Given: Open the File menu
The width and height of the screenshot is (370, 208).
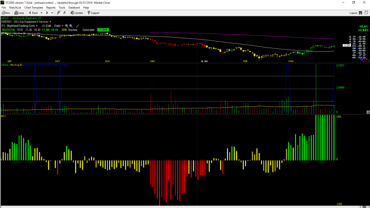Looking at the screenshot, I should pos(4,8).
